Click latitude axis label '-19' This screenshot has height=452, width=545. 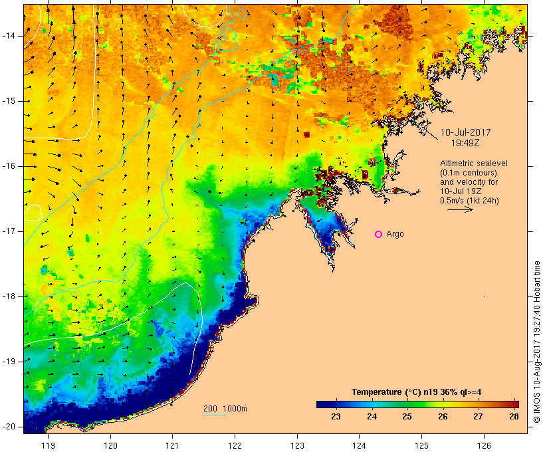8,362
